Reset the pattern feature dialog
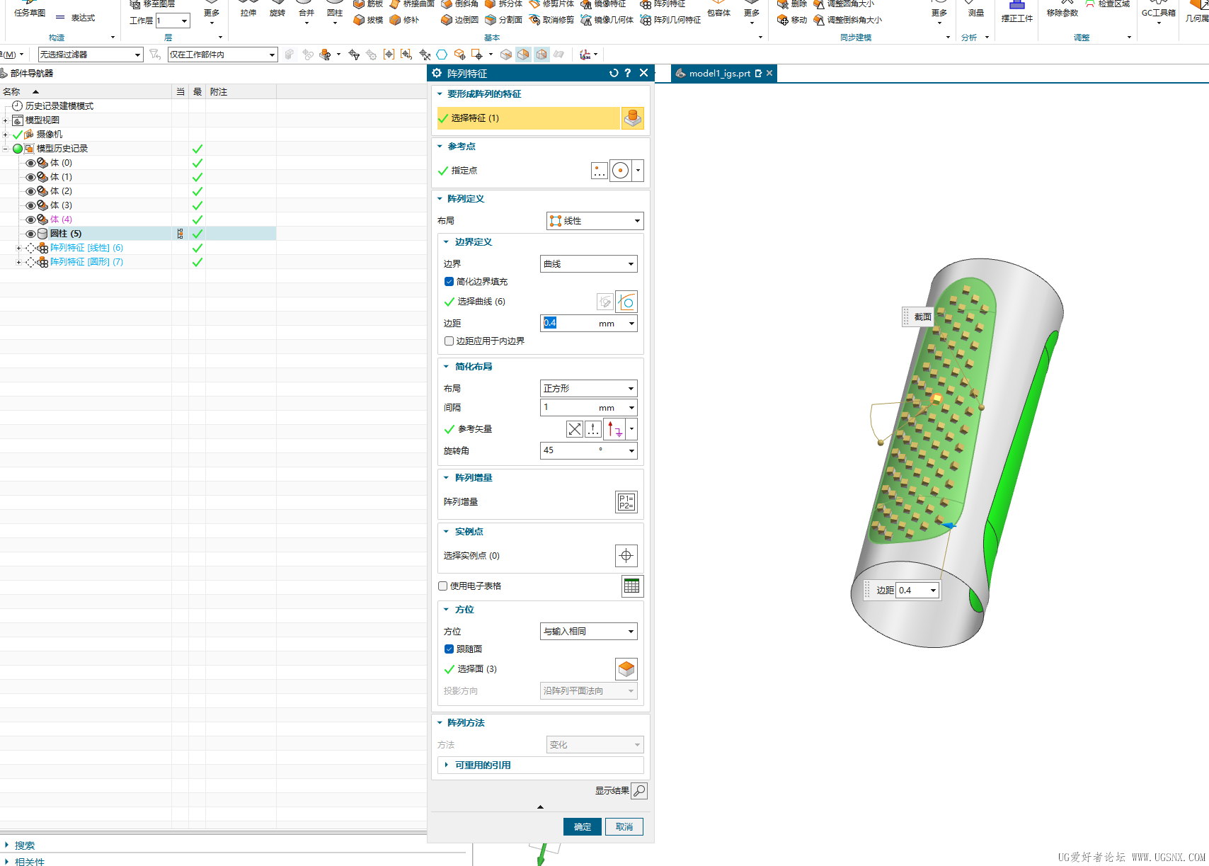 [x=613, y=73]
